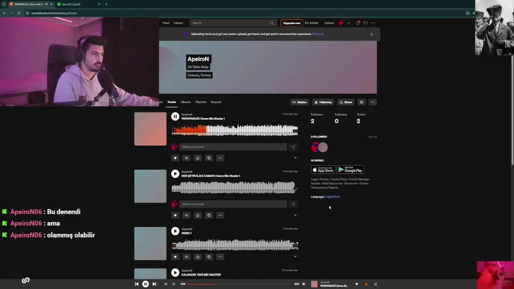The width and height of the screenshot is (514, 289).
Task: View all followers
Action: [373, 137]
